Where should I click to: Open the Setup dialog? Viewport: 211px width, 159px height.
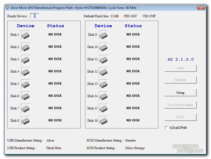[180, 93]
